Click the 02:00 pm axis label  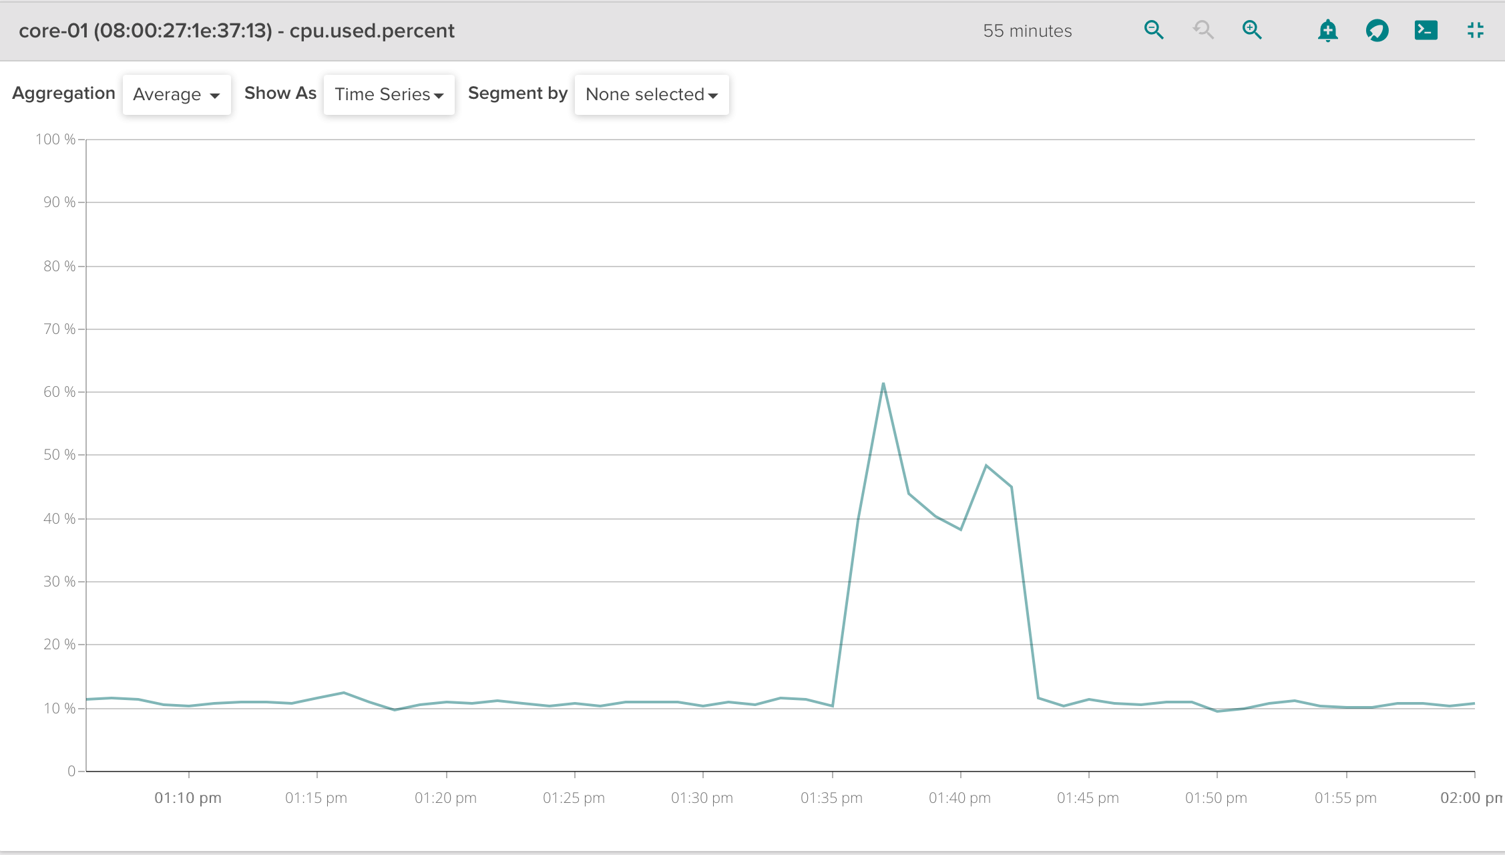click(x=1469, y=798)
